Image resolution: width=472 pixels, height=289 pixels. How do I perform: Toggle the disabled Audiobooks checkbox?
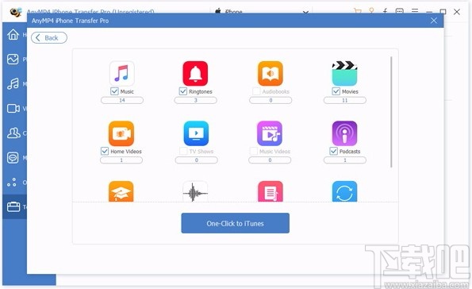point(256,91)
